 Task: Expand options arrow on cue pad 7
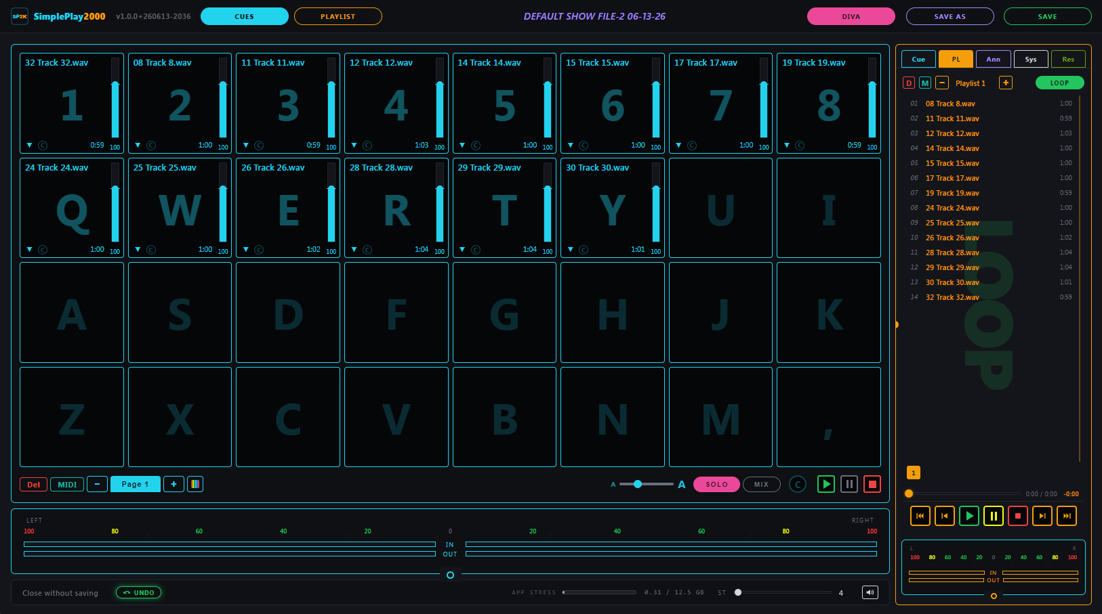click(x=678, y=146)
